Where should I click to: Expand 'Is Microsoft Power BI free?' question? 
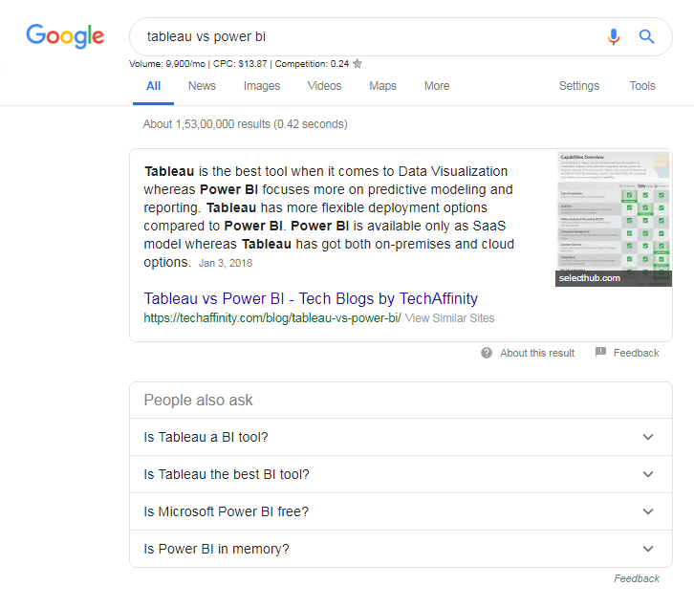pos(401,511)
